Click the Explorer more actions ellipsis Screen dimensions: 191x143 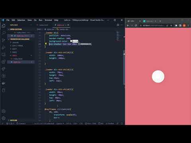click(x=31, y=25)
